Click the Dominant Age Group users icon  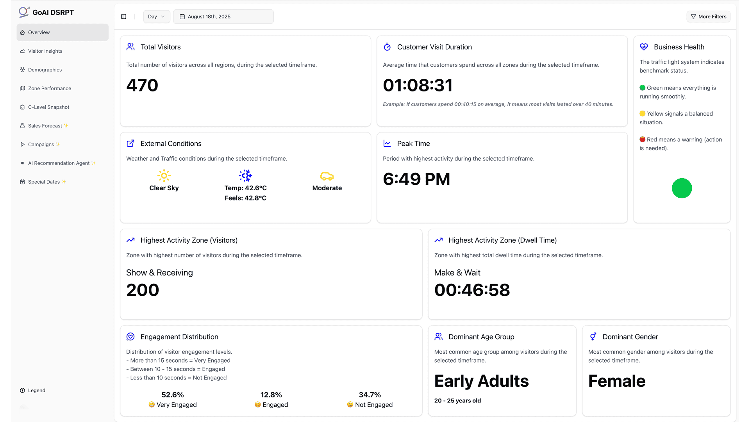(439, 336)
